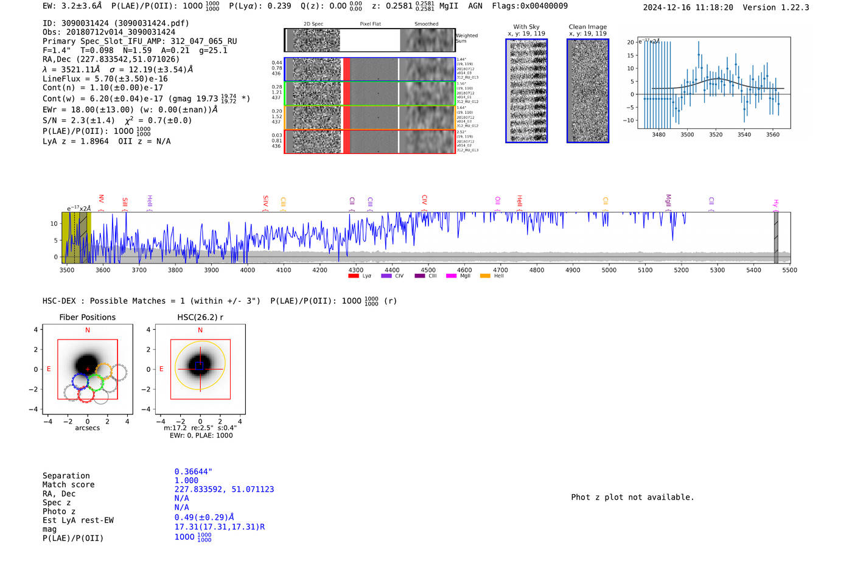Click the orange CIII line label
The height and width of the screenshot is (580, 852).
283,202
